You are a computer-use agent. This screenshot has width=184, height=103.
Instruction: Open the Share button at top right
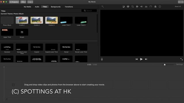(181, 2)
